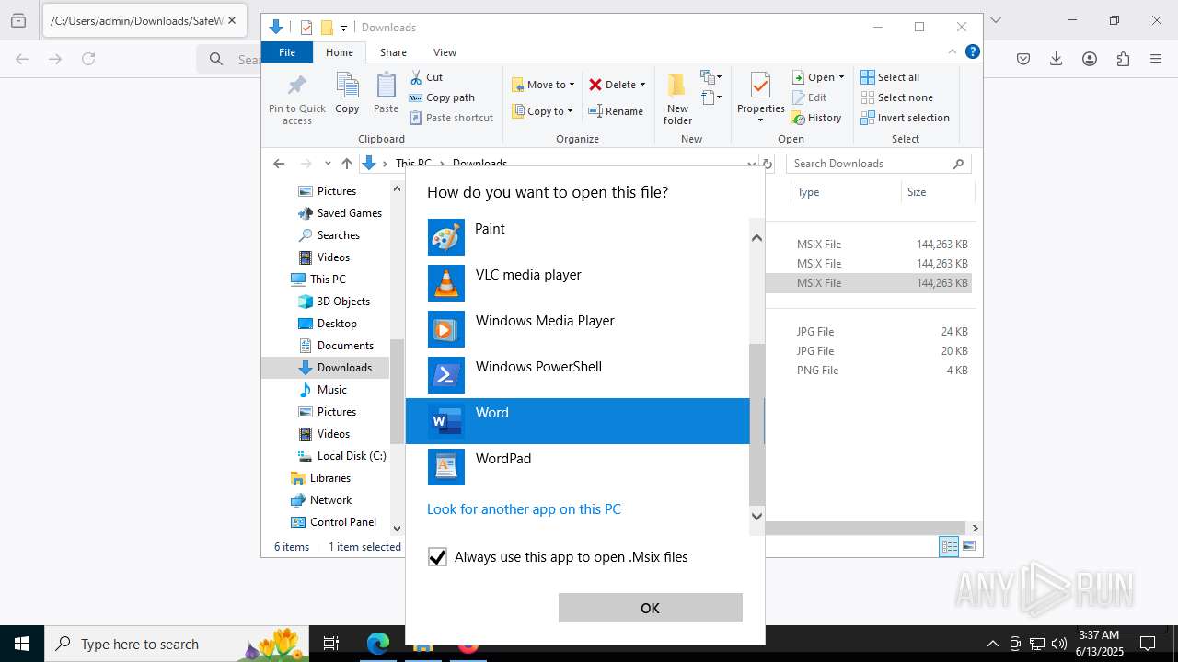Open Explorer help with the question mark
The image size is (1178, 662).
click(x=972, y=52)
